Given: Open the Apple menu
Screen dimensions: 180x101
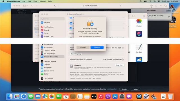Looking at the screenshot, I should [x=3, y=1].
